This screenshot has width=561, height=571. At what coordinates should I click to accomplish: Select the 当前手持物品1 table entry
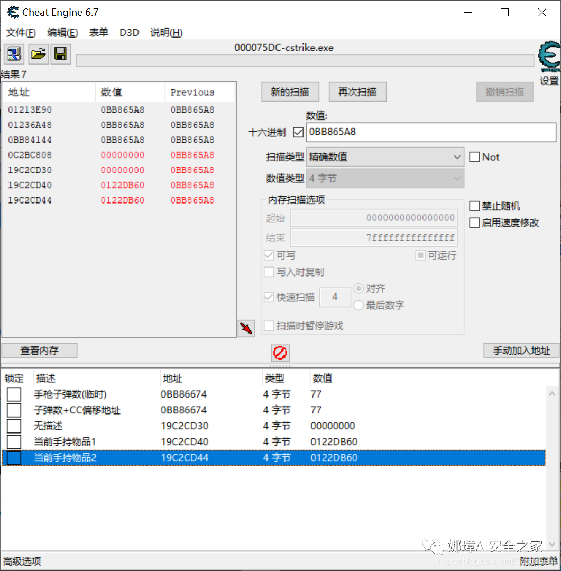coord(273,441)
